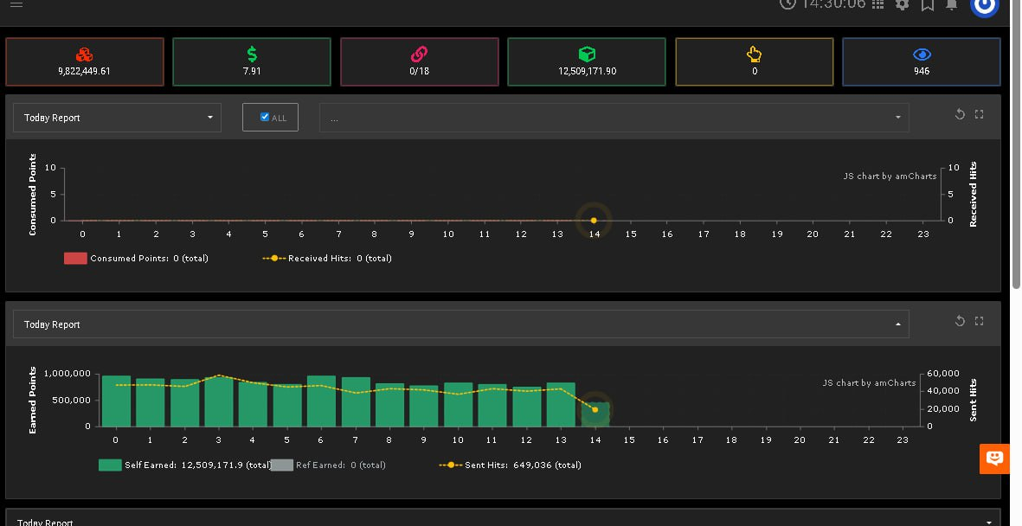
Task: Click the bookmark icon in top bar
Action: click(x=927, y=4)
